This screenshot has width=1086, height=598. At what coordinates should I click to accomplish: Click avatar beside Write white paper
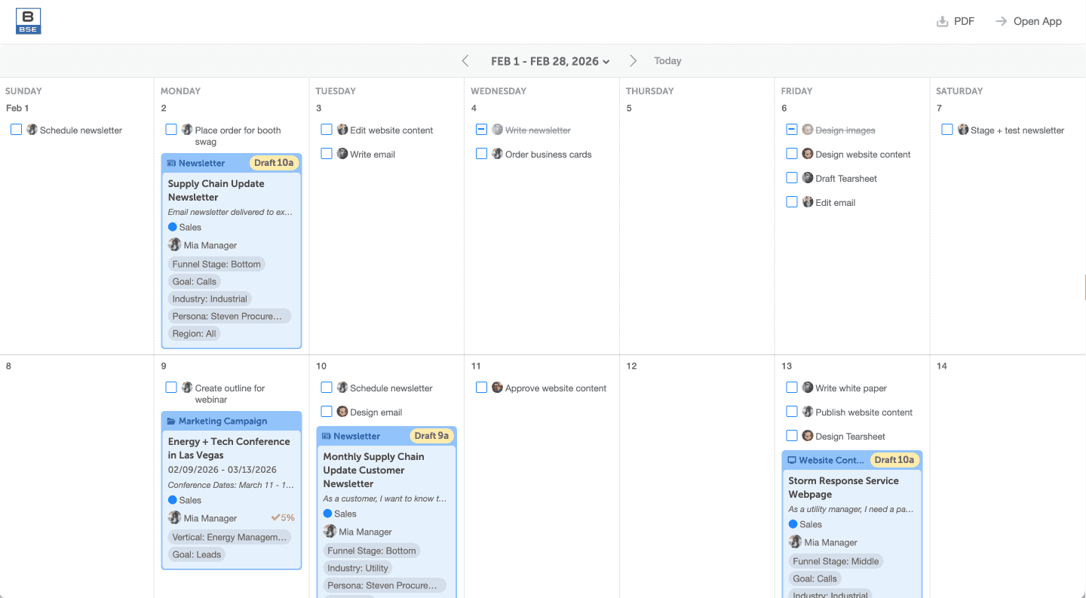808,388
